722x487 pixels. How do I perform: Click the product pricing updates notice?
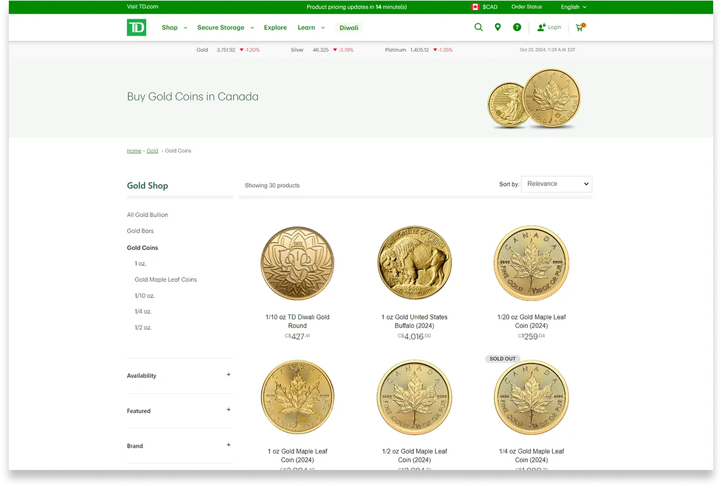click(x=357, y=7)
